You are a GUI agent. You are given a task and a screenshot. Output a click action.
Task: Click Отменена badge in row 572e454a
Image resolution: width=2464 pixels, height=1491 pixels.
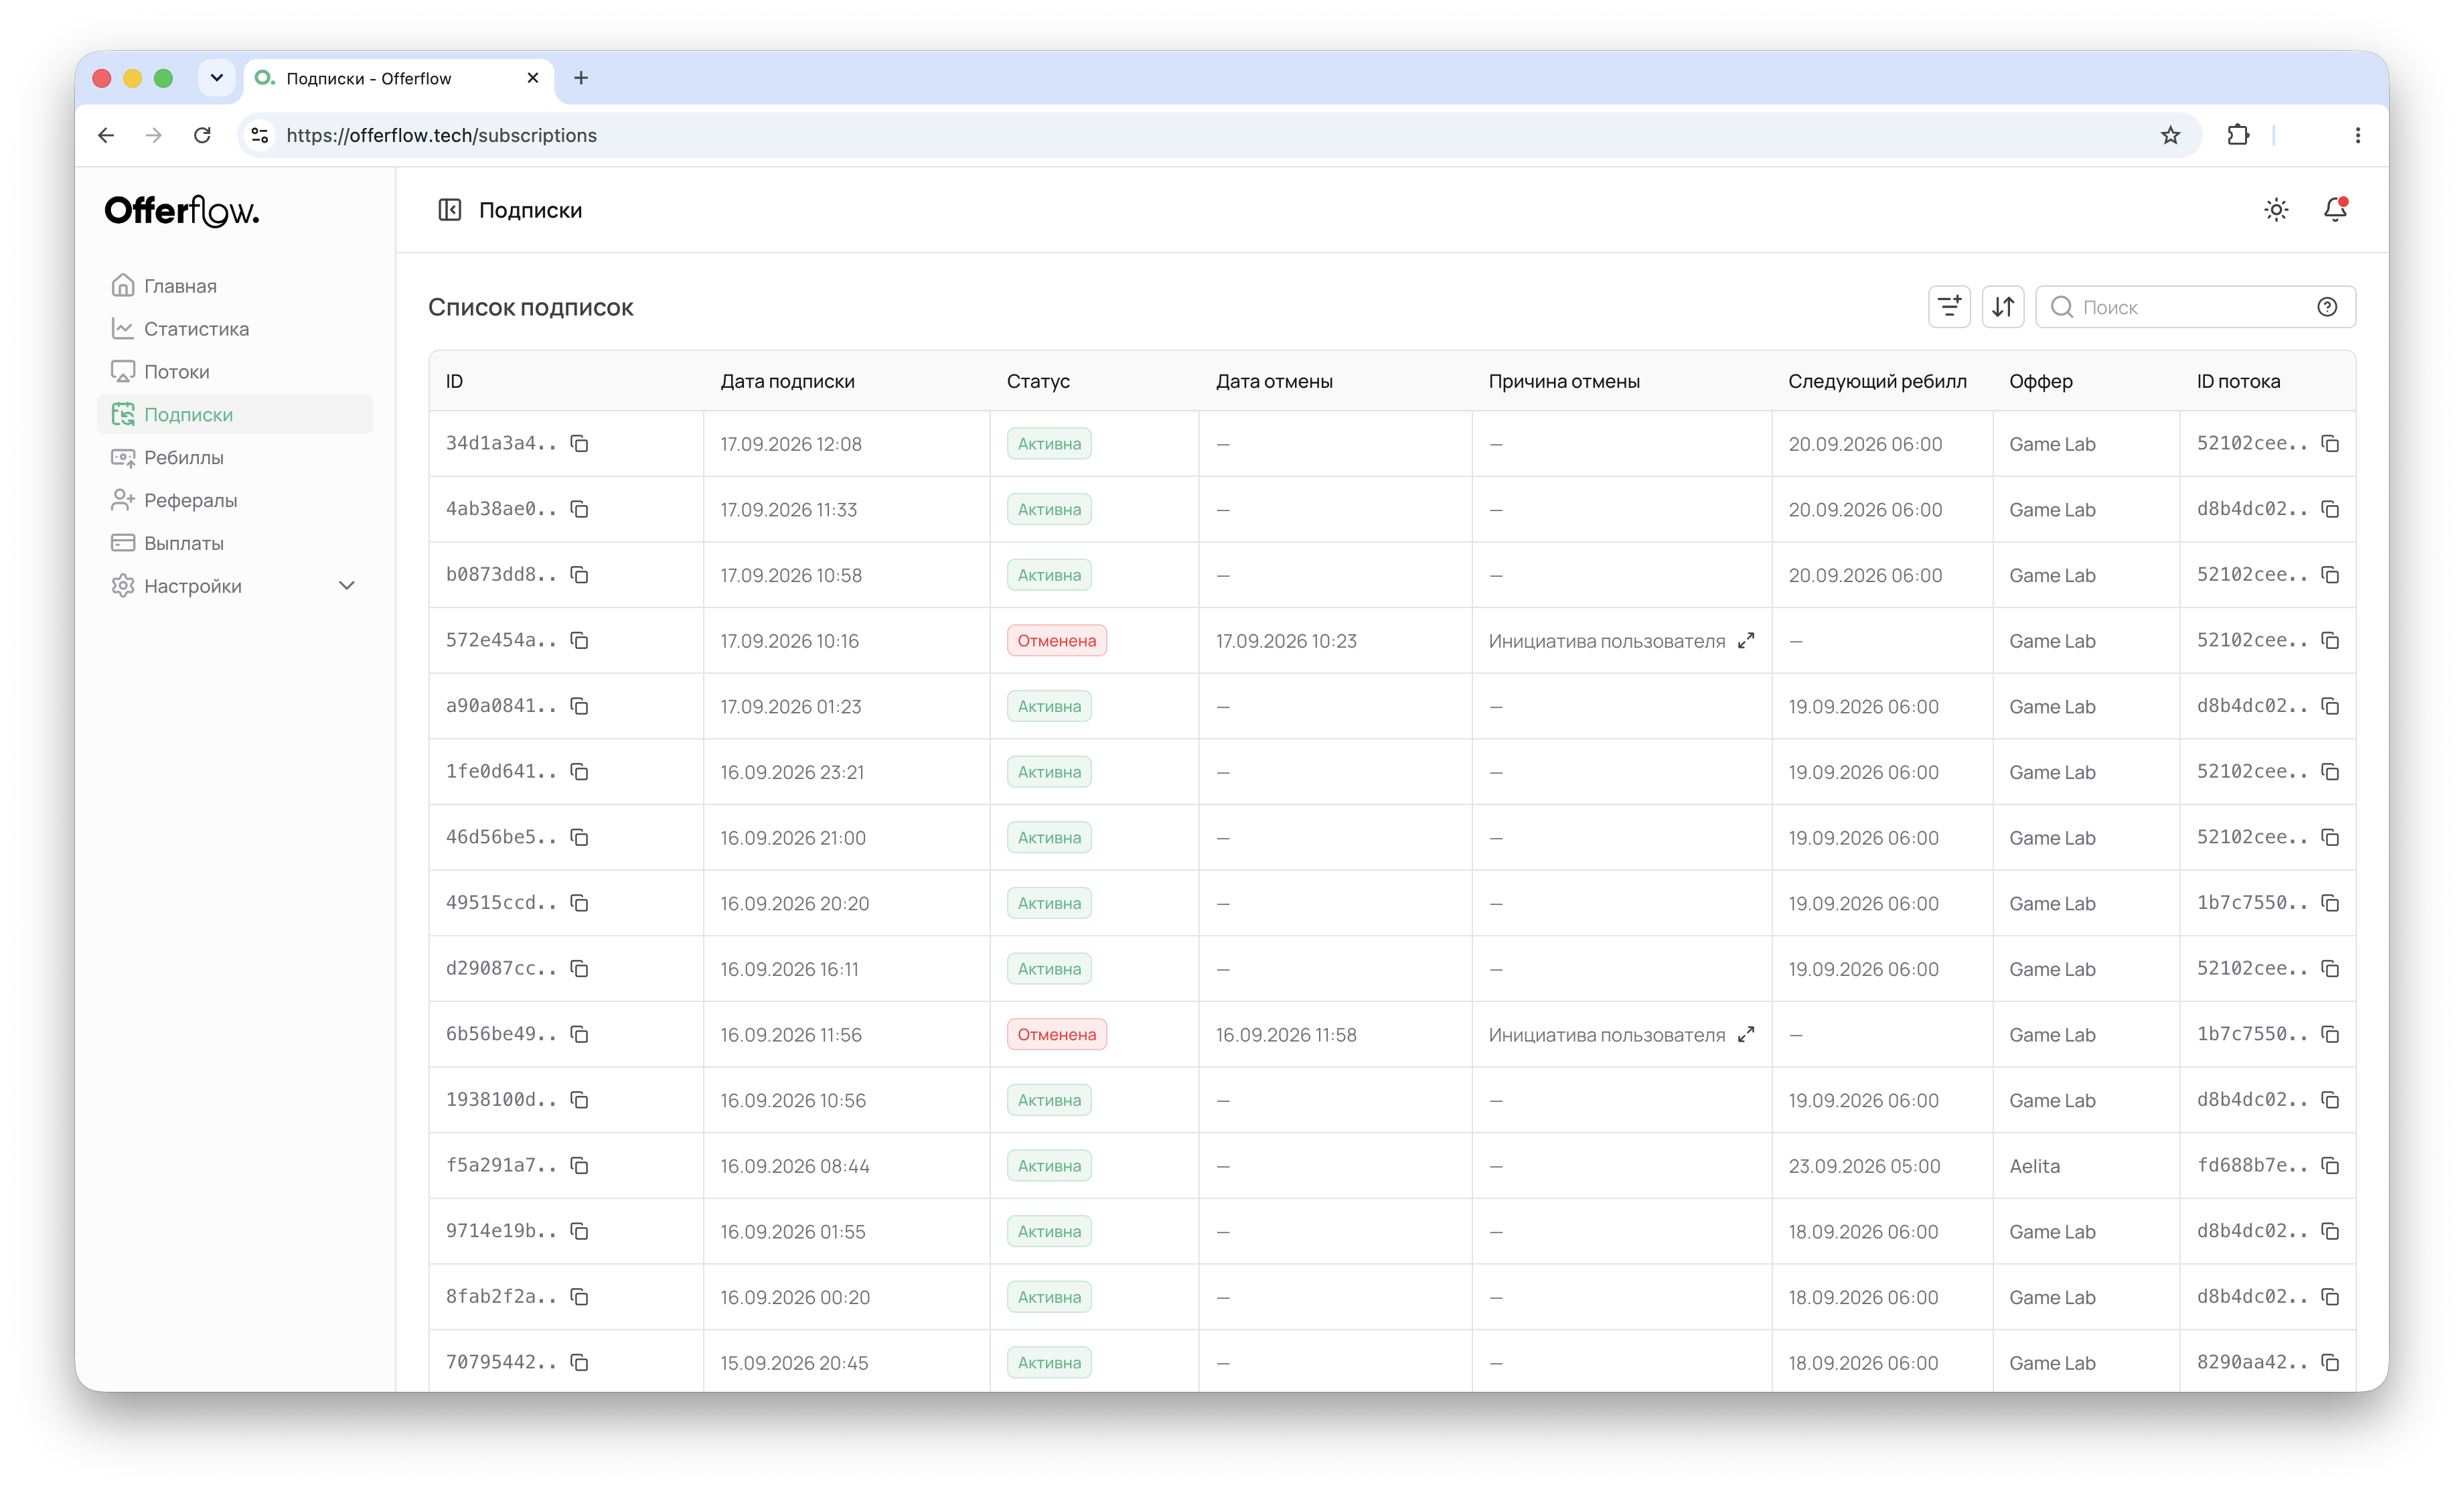(x=1056, y=640)
